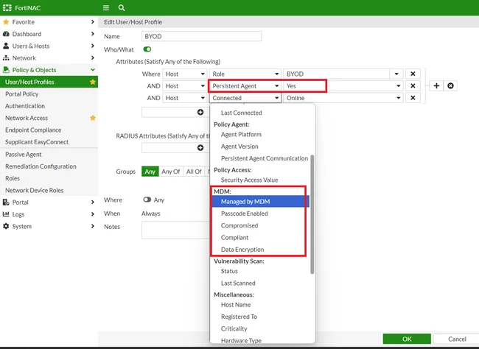479x349 pixels.
Task: Select Managed by MDM option
Action: (261, 202)
